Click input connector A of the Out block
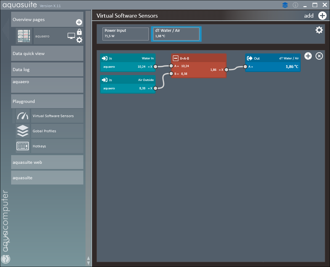This screenshot has width=330, height=267. [x=245, y=66]
